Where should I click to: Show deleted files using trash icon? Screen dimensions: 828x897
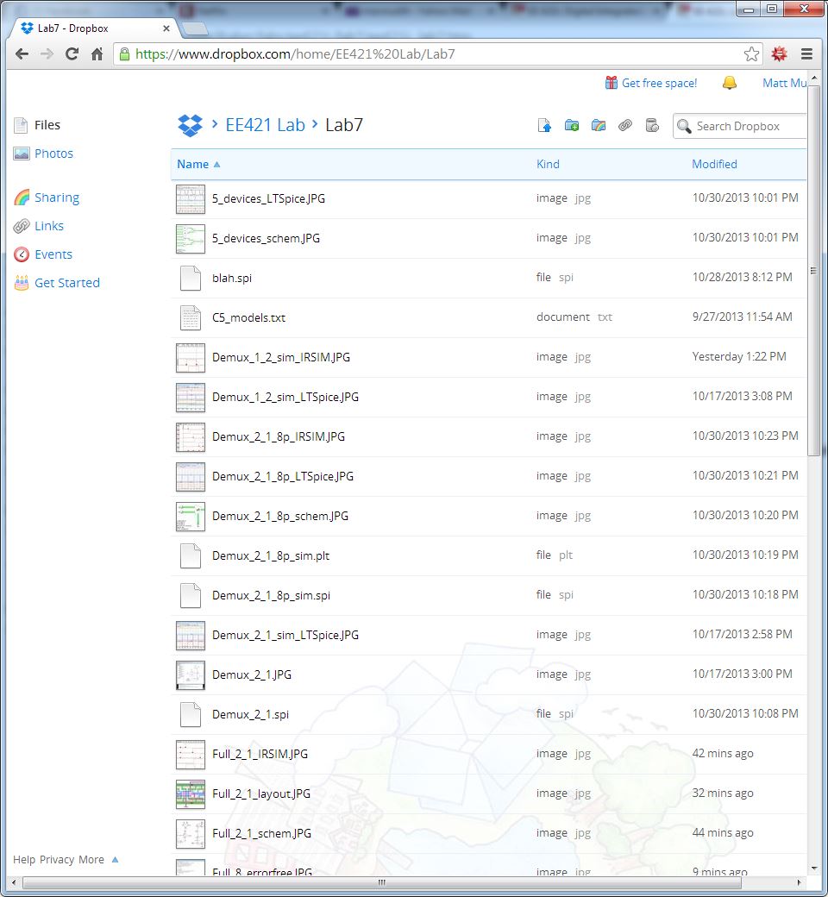(652, 125)
